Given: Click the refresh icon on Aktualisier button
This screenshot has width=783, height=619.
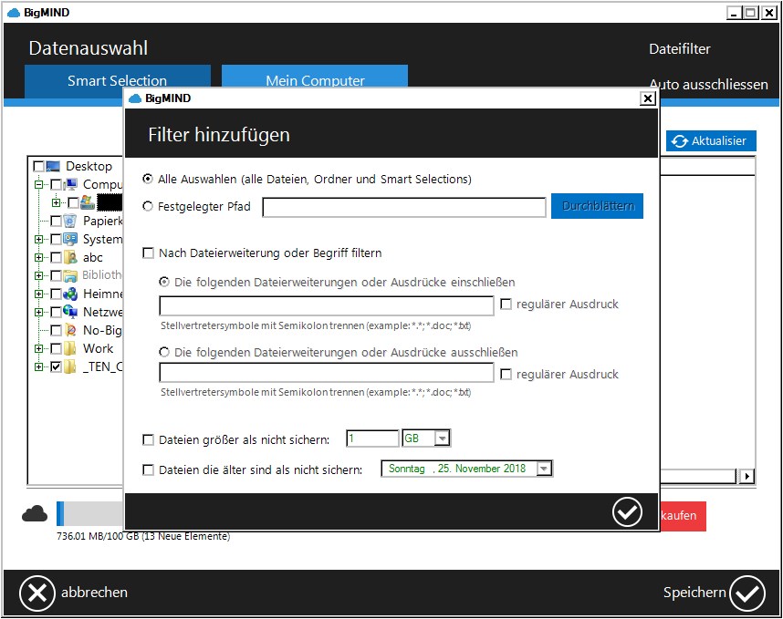Looking at the screenshot, I should point(679,141).
